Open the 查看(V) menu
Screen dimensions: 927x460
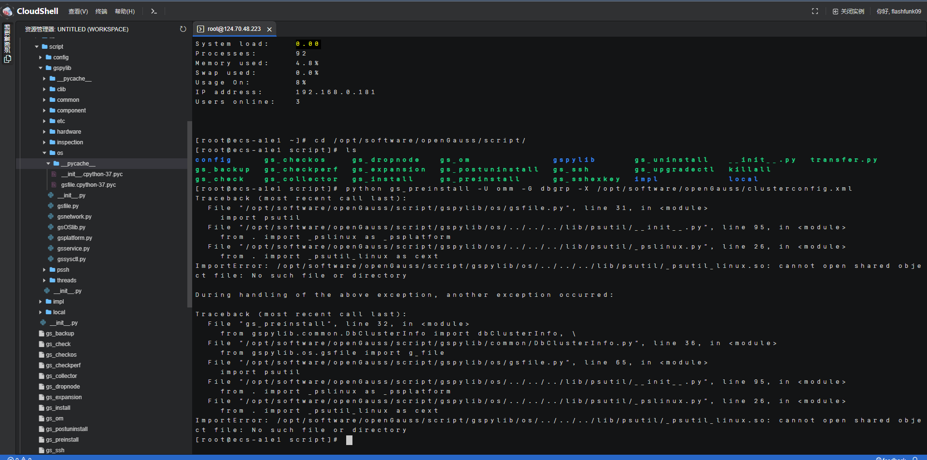78,11
